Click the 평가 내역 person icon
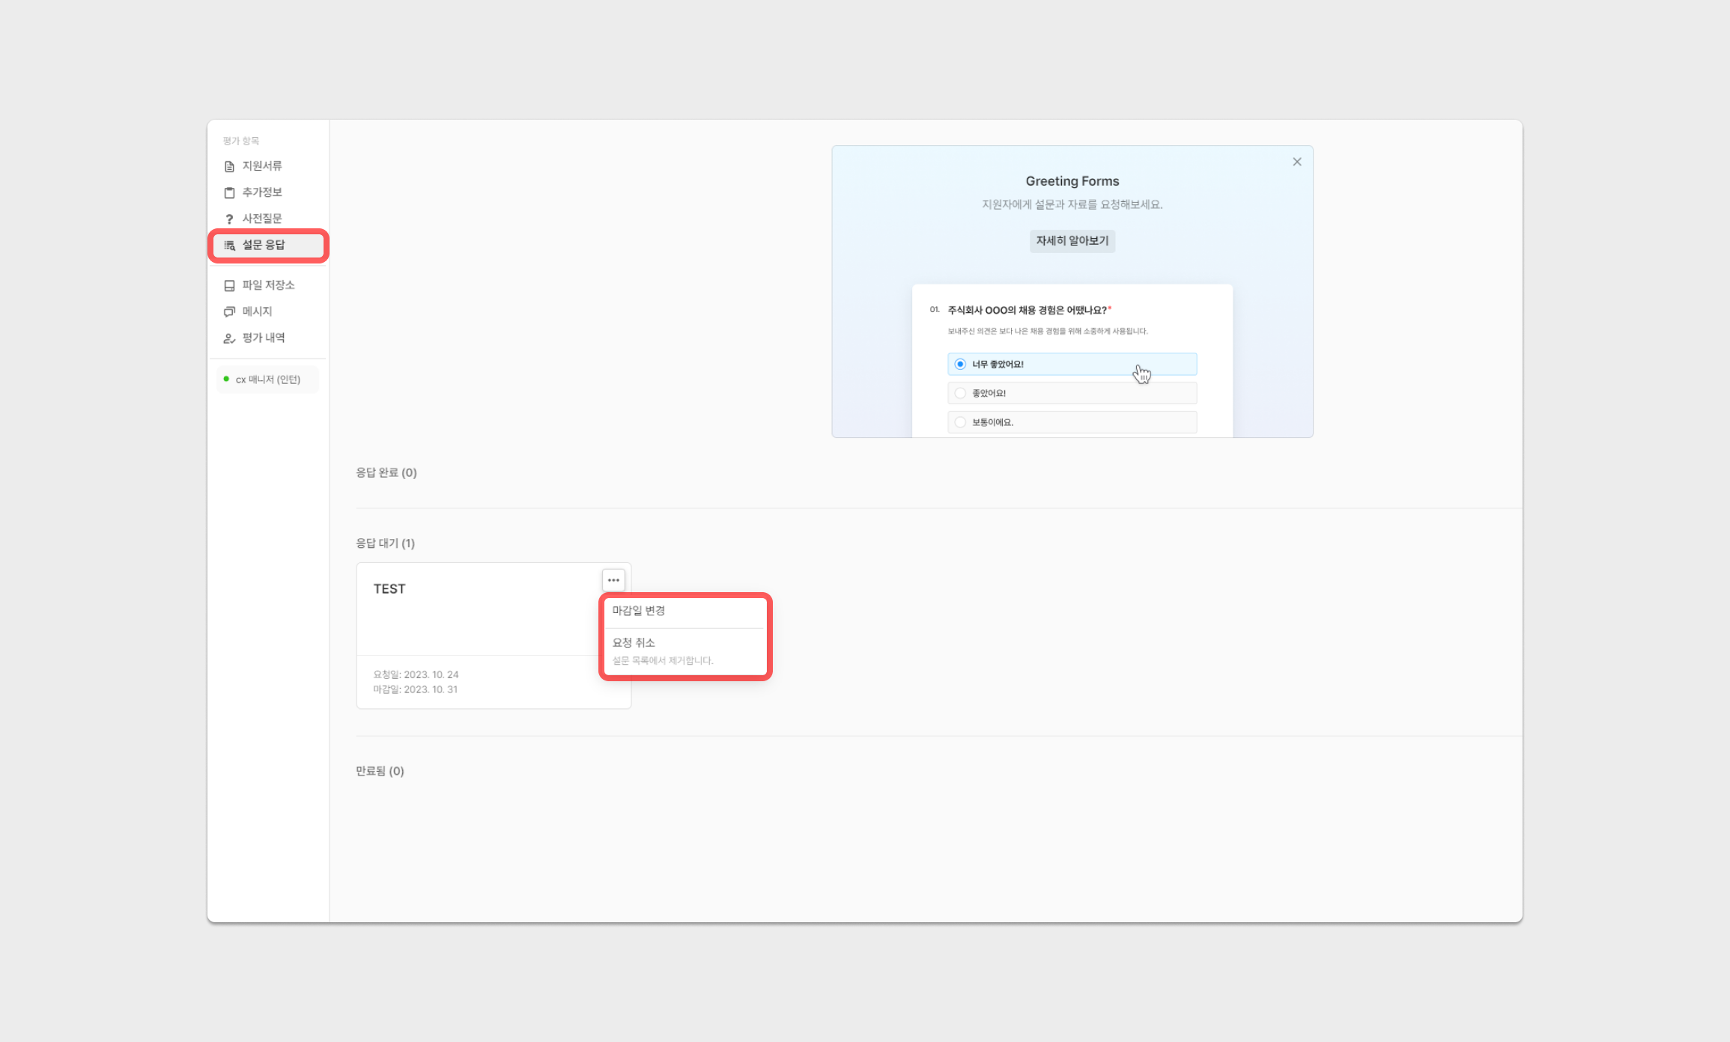Image resolution: width=1730 pixels, height=1042 pixels. tap(229, 338)
